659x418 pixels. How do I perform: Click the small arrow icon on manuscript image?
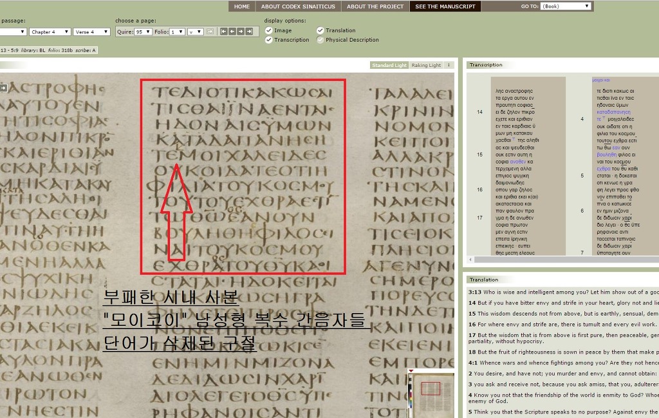(x=3, y=88)
